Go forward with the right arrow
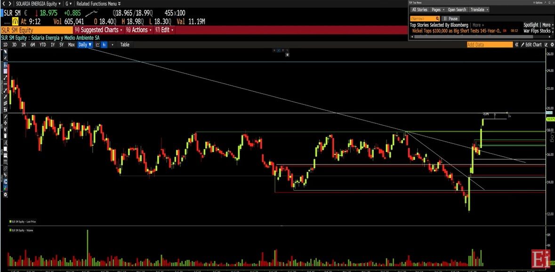 (10, 4)
